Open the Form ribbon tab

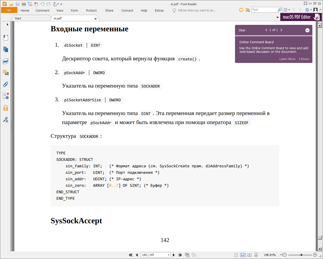pyautogui.click(x=74, y=11)
